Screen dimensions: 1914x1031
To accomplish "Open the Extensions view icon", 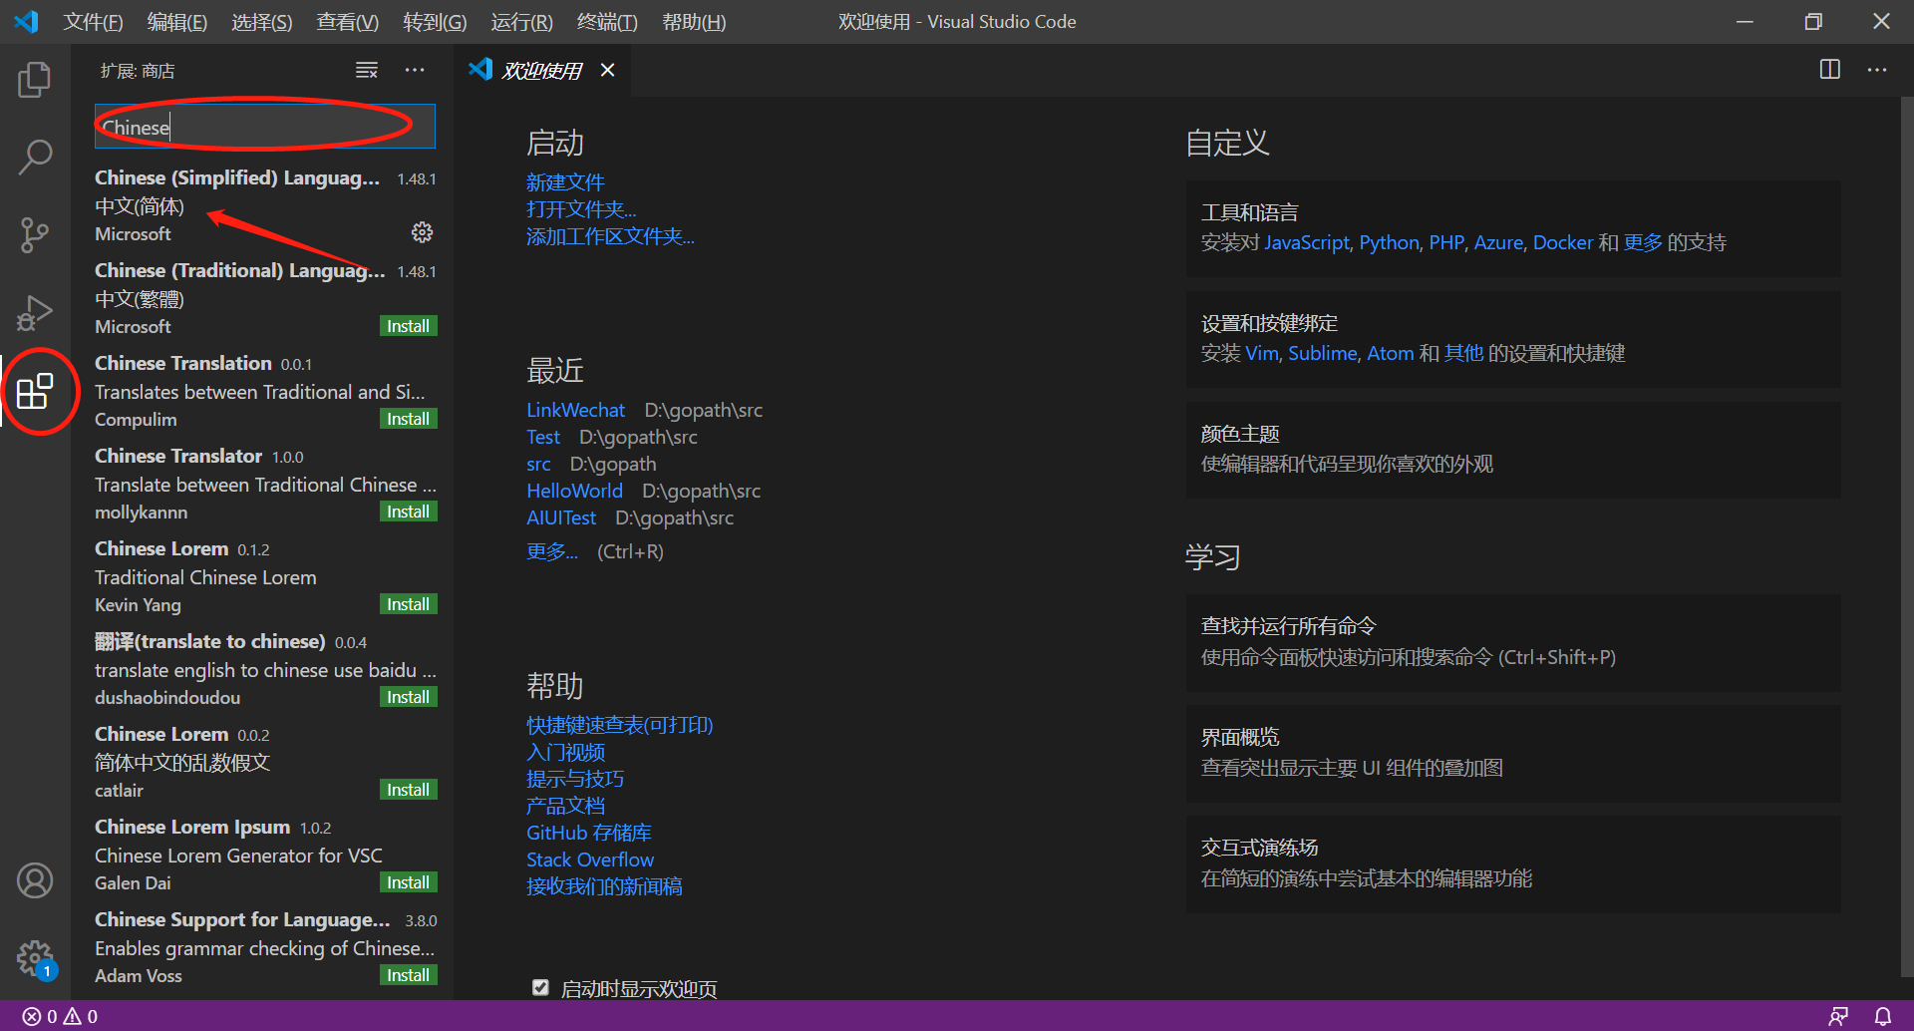I will click(x=35, y=391).
